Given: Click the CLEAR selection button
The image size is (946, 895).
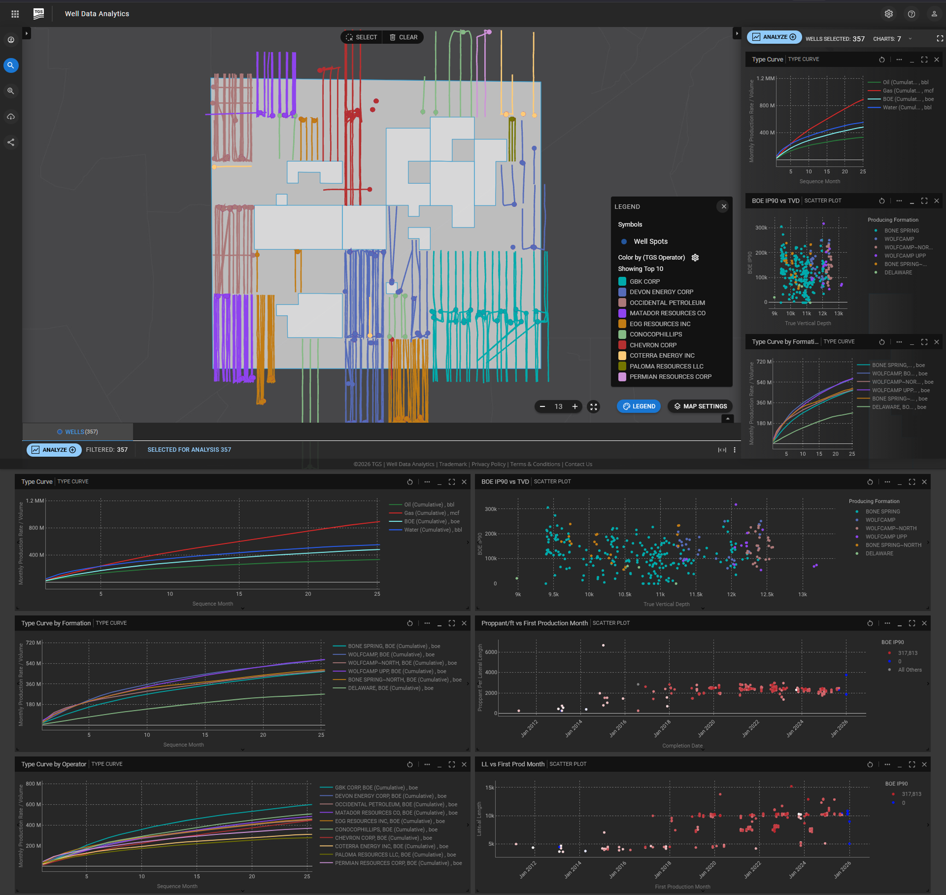Looking at the screenshot, I should point(403,37).
